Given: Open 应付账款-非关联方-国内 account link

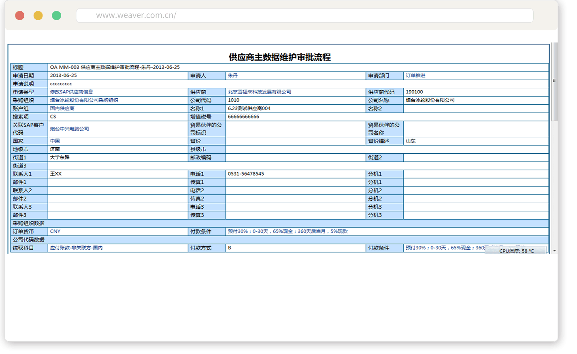Looking at the screenshot, I should [x=76, y=248].
